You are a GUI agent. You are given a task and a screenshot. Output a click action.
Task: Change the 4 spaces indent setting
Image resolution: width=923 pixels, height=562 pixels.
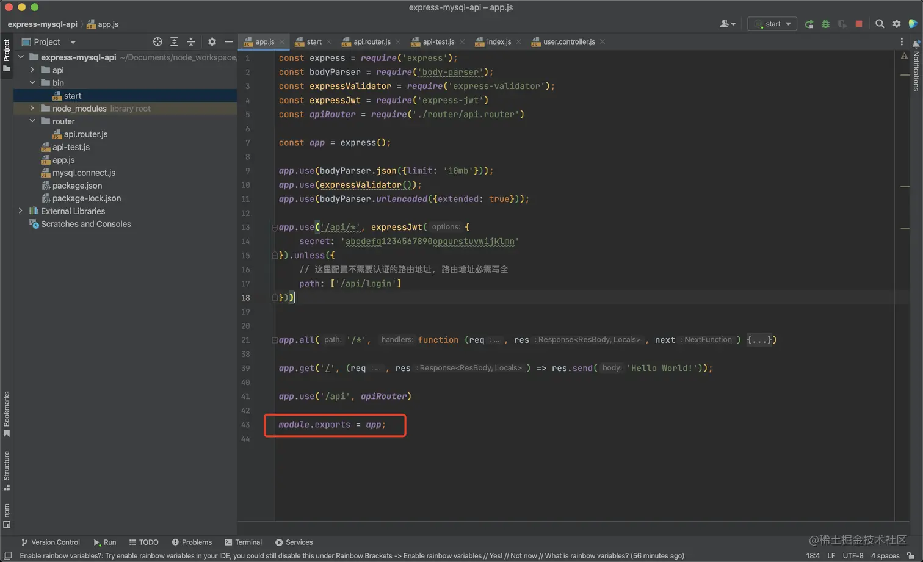click(885, 556)
